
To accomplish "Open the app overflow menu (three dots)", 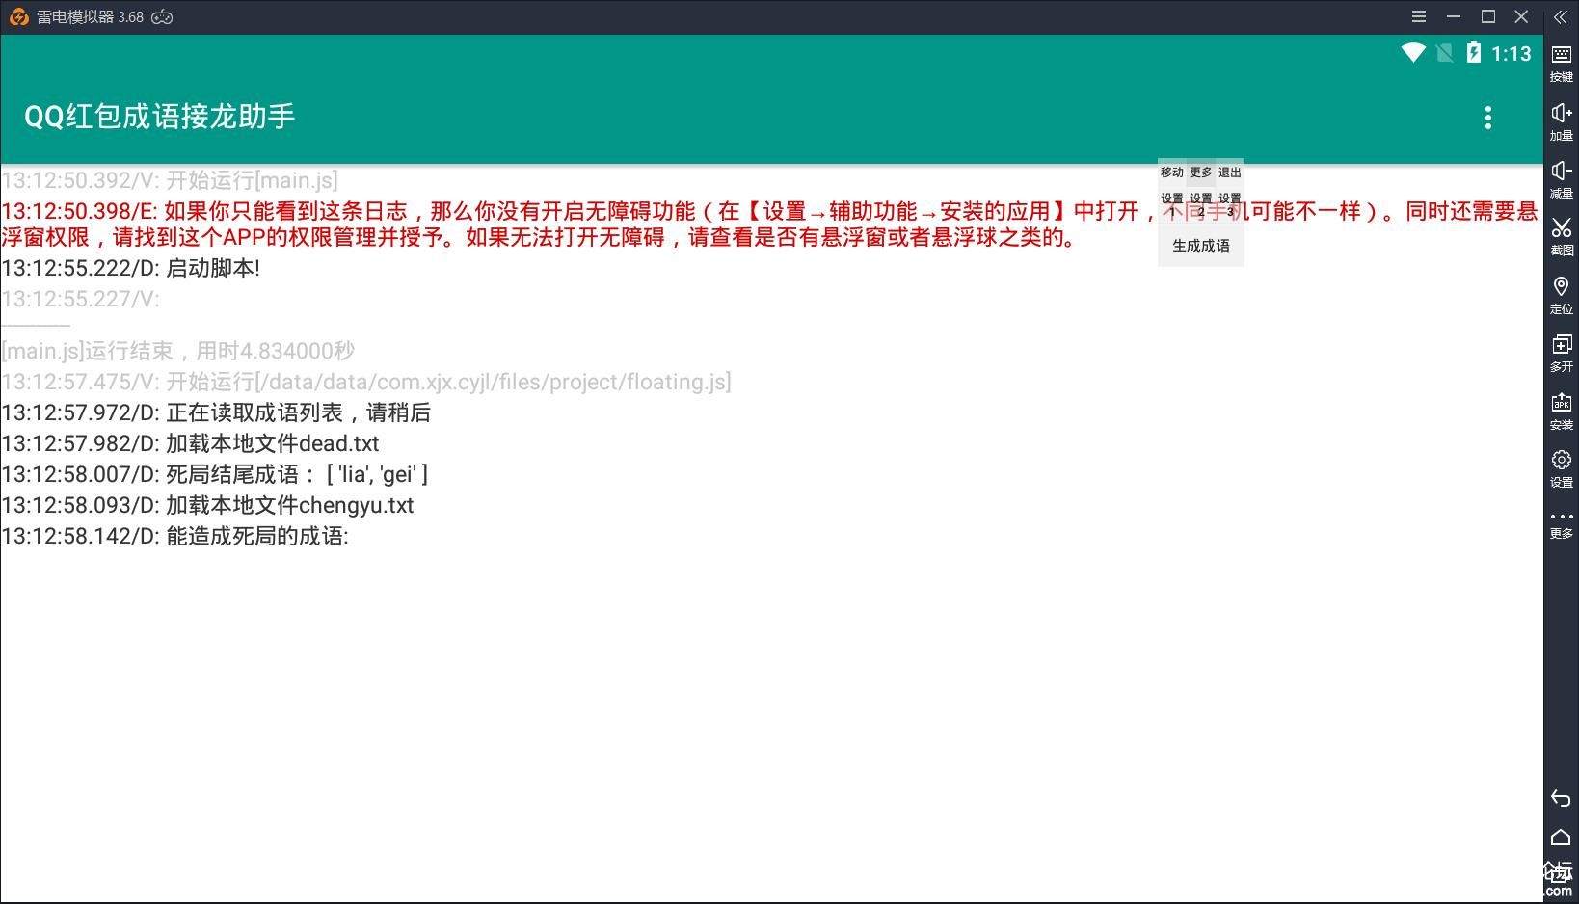I will pos(1488,118).
